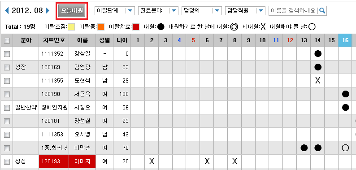Viewport: 356px width, 170px height.
Task: Check the box for 강삼일's row
Action: 7,54
